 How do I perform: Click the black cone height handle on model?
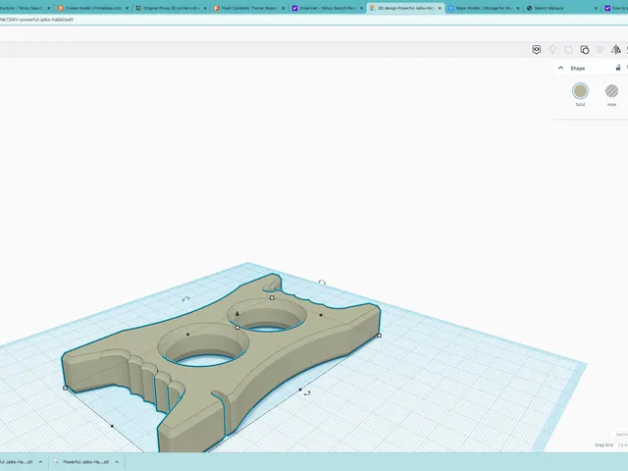click(237, 314)
